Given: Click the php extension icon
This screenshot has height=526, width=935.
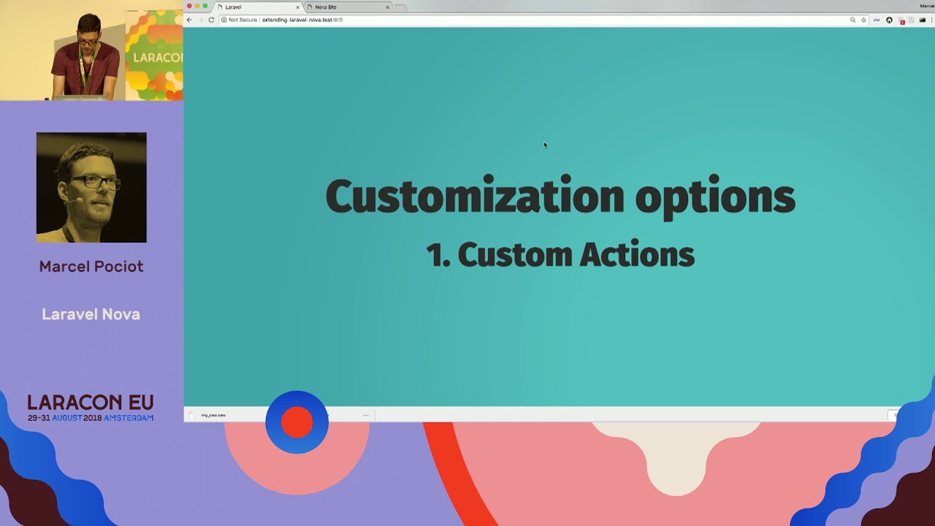Looking at the screenshot, I should tap(877, 20).
